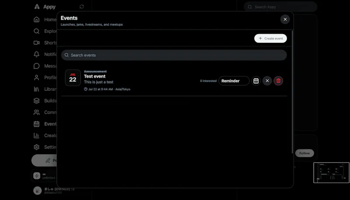Focus the Search Appy field
Screen dimensions: 350x200
click(280, 7)
